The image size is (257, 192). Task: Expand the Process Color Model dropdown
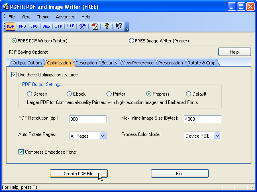217,136
